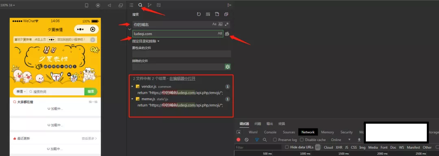Open the Console devtools tab
439x156 pixels.
pos(270,132)
